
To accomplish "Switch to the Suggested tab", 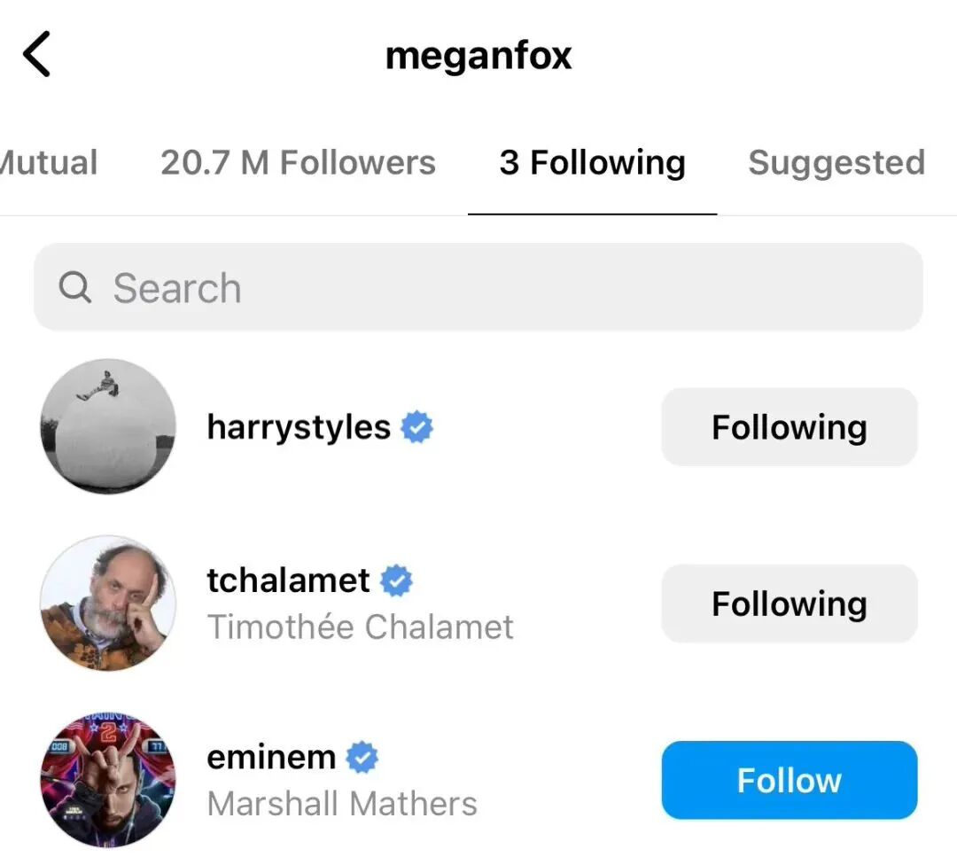I will coord(836,163).
